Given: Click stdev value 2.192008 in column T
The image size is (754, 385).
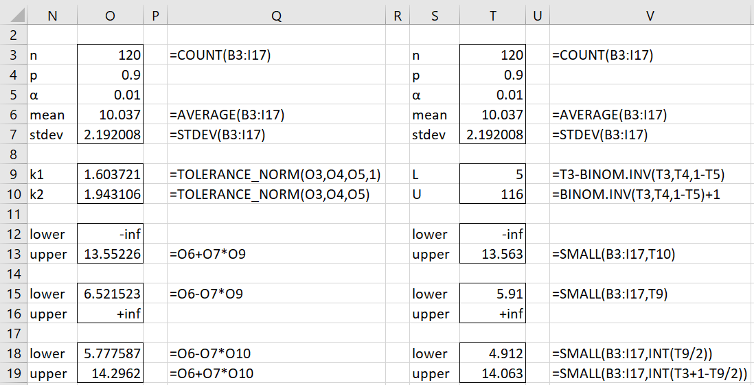Looking at the screenshot, I should [x=493, y=135].
